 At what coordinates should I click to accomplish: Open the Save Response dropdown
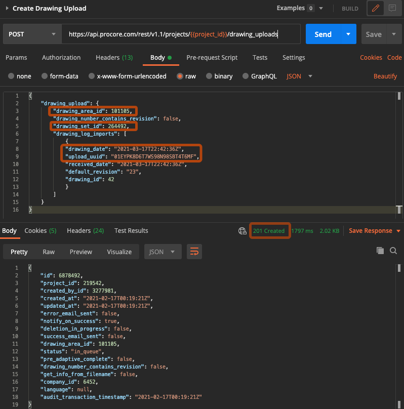click(398, 231)
